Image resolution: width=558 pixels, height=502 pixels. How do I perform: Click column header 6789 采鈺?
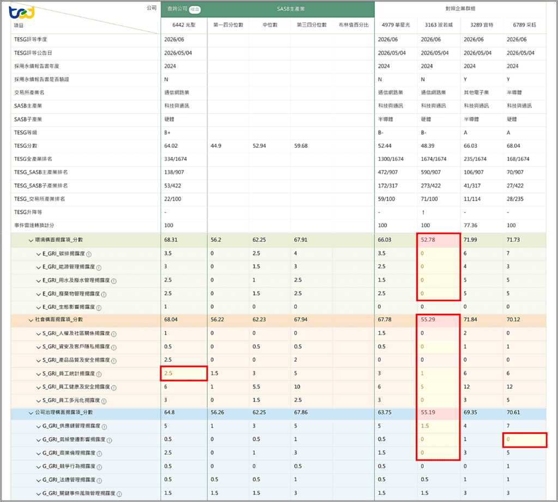(525, 25)
